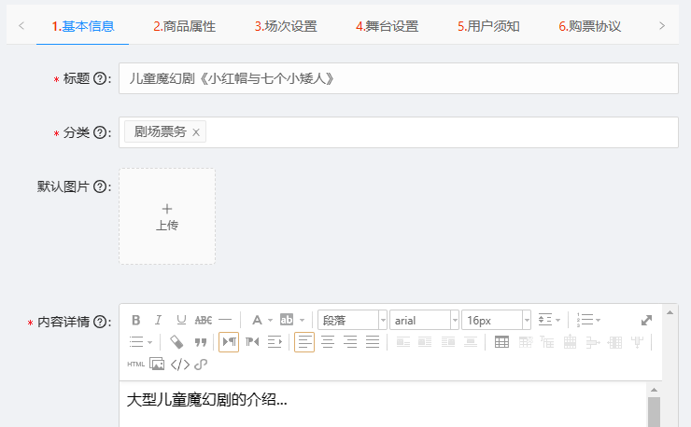Justify the paragraph text

[373, 342]
